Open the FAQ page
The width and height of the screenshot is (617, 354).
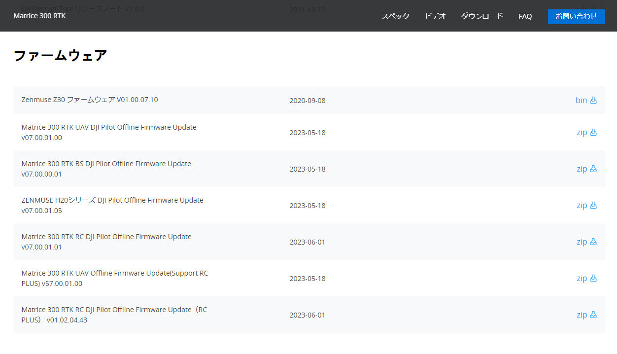[525, 16]
